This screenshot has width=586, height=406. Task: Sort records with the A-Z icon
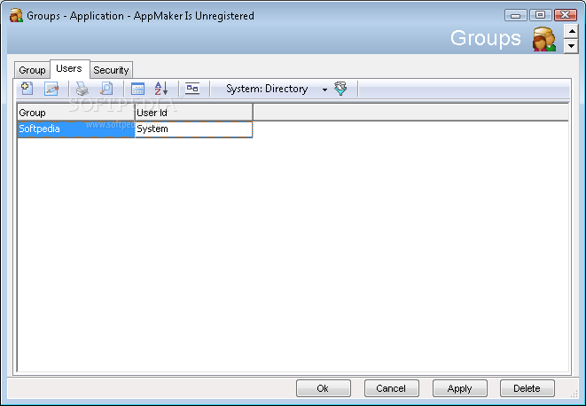pyautogui.click(x=161, y=89)
